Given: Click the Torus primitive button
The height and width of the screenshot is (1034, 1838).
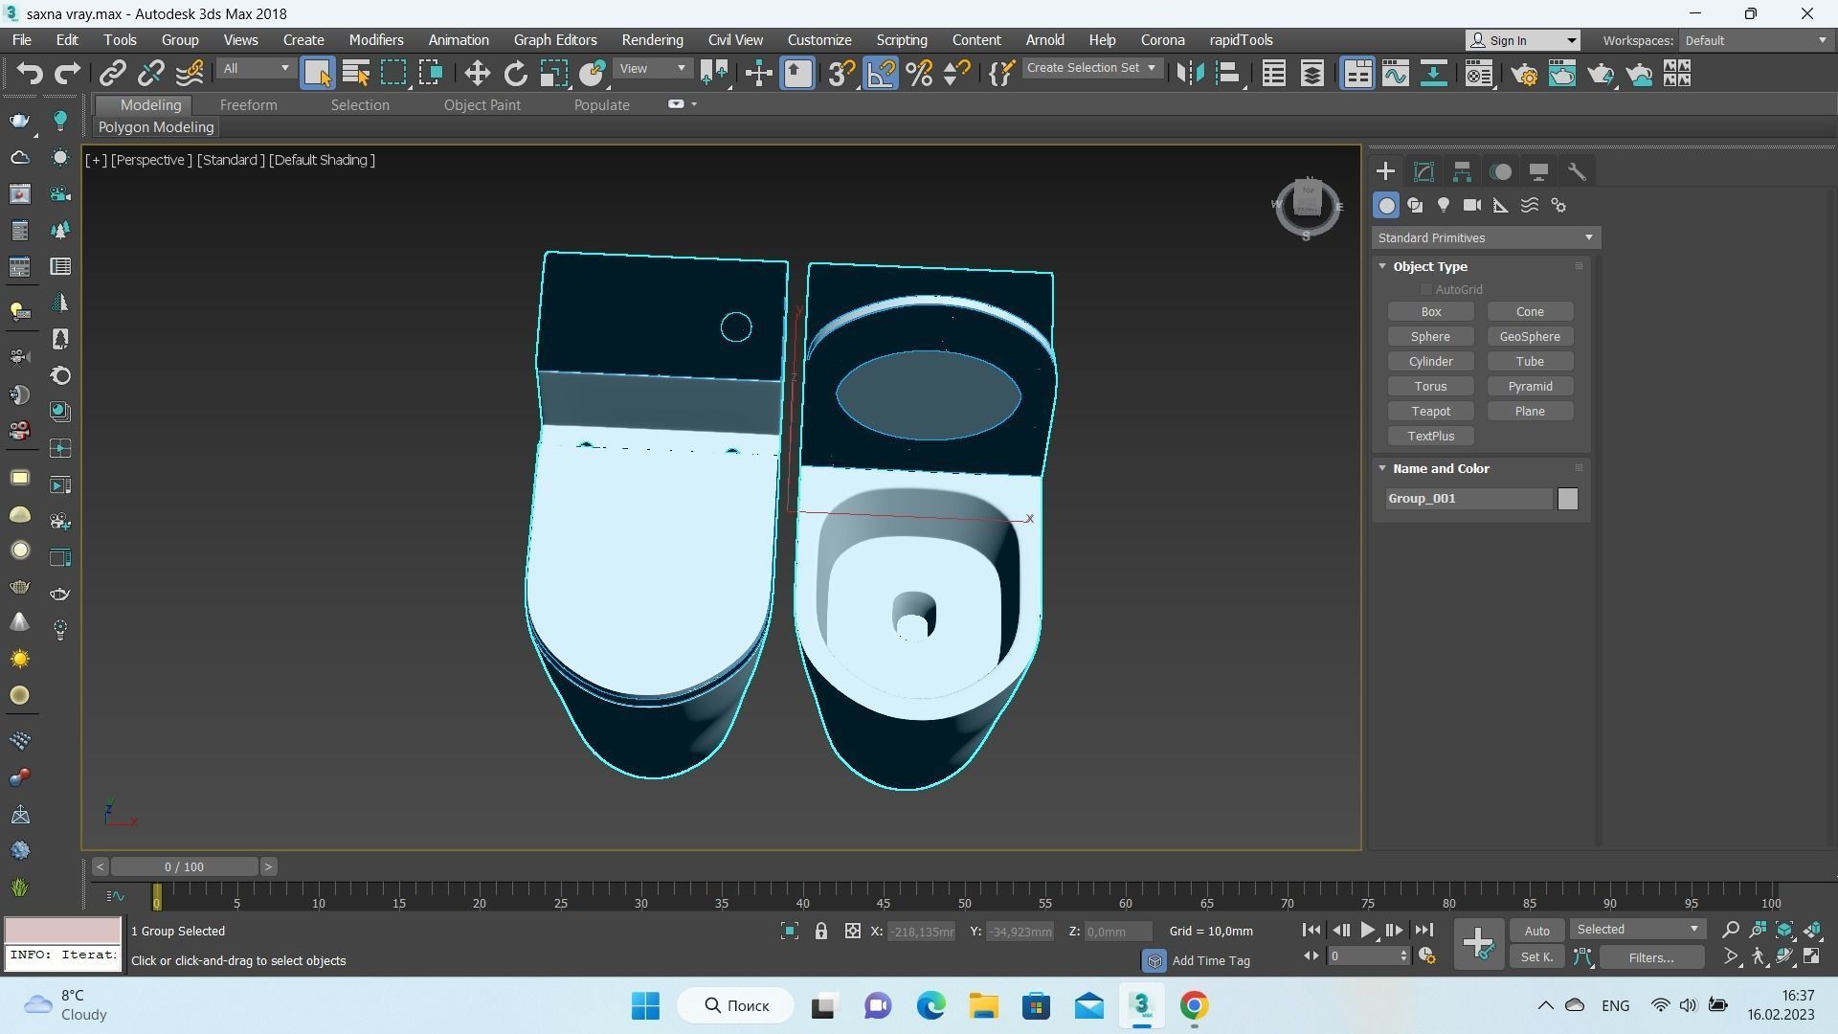Looking at the screenshot, I should [x=1430, y=387].
